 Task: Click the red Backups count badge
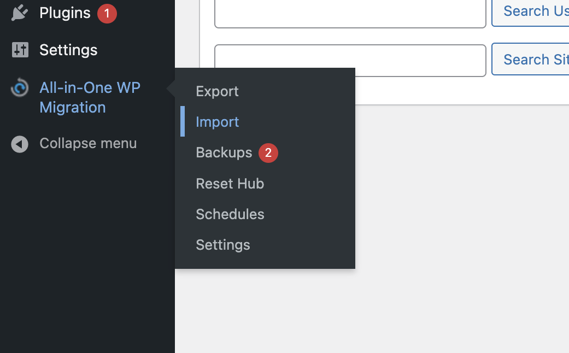268,153
